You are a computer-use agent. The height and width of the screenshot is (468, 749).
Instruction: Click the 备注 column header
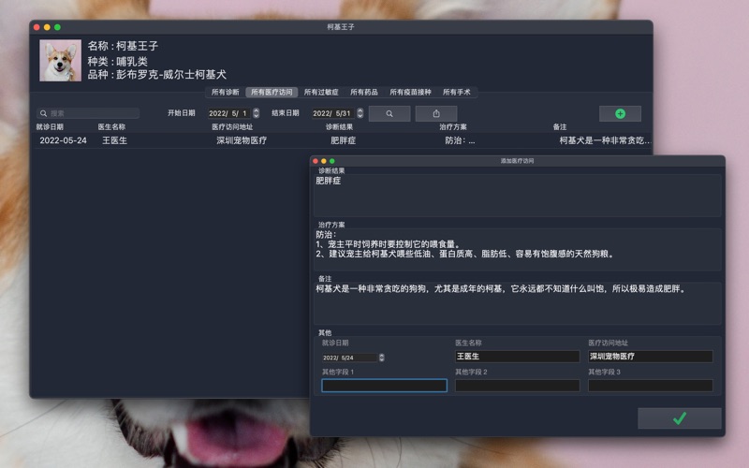[x=560, y=127]
